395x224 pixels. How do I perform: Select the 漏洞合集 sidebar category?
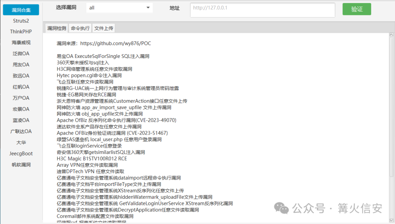click(x=21, y=10)
